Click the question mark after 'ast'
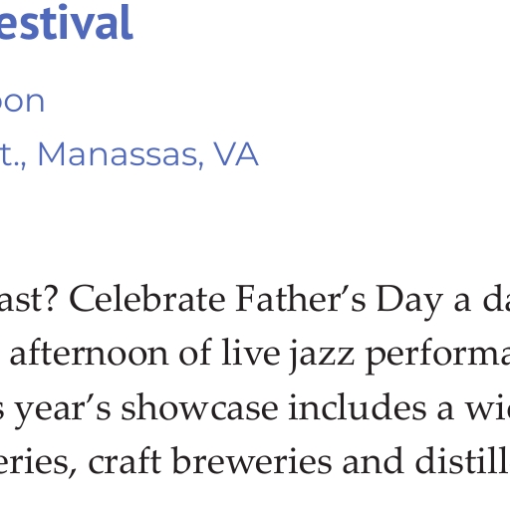 coord(51,298)
